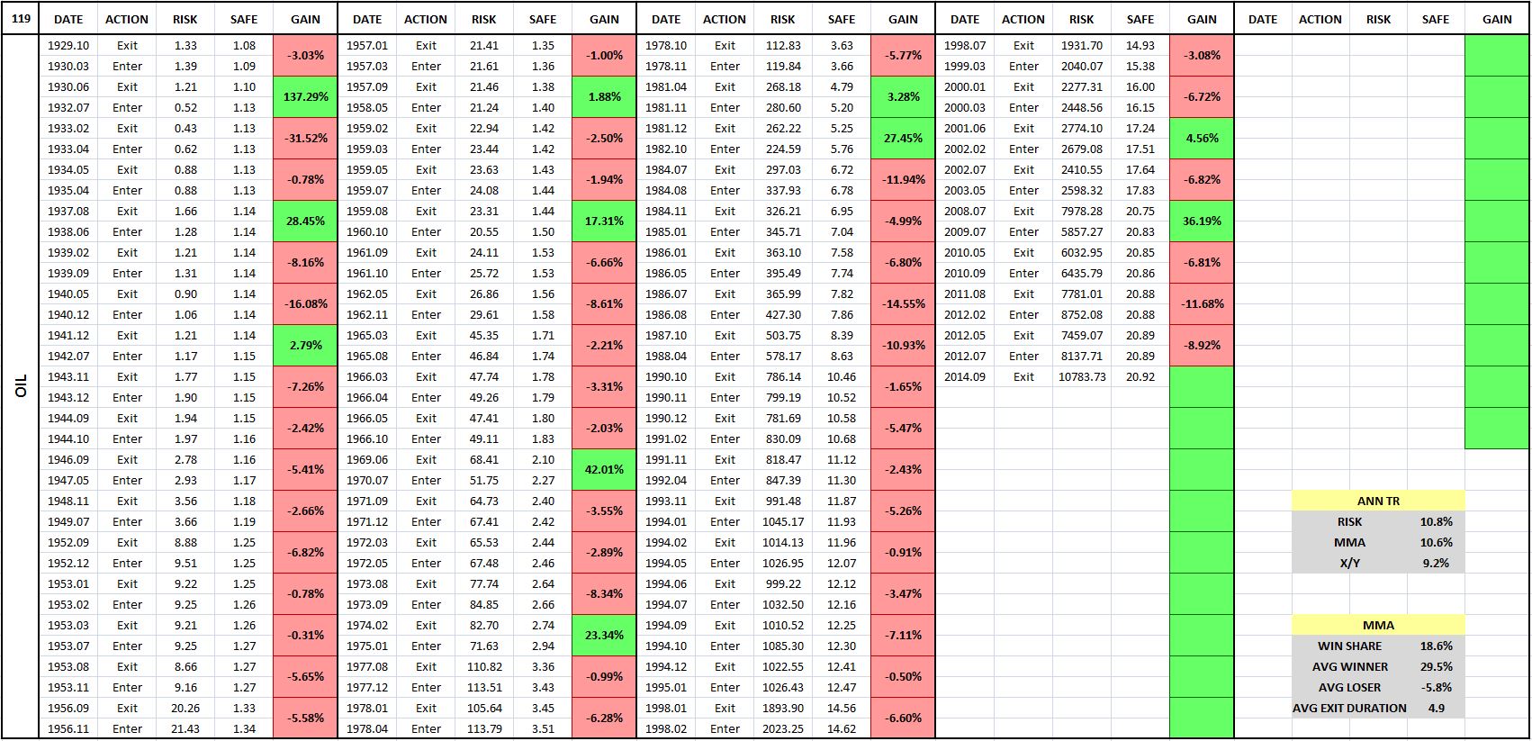Select the risk value 10783.73

pyautogui.click(x=1082, y=376)
